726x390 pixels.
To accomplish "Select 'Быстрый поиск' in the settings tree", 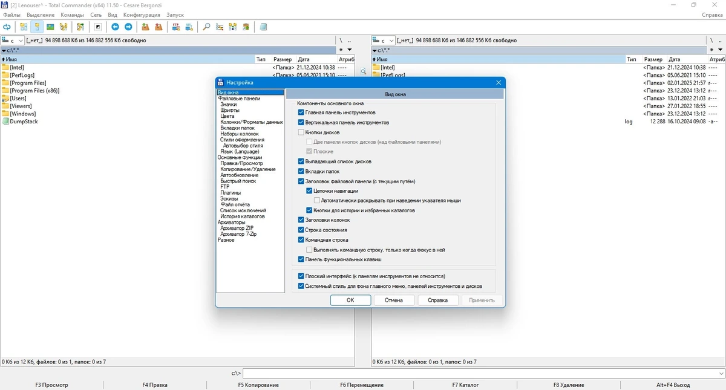I will 238,181.
